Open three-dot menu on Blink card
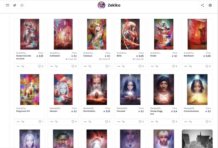Viewport: 218px width, 148px height. (x=119, y=66)
